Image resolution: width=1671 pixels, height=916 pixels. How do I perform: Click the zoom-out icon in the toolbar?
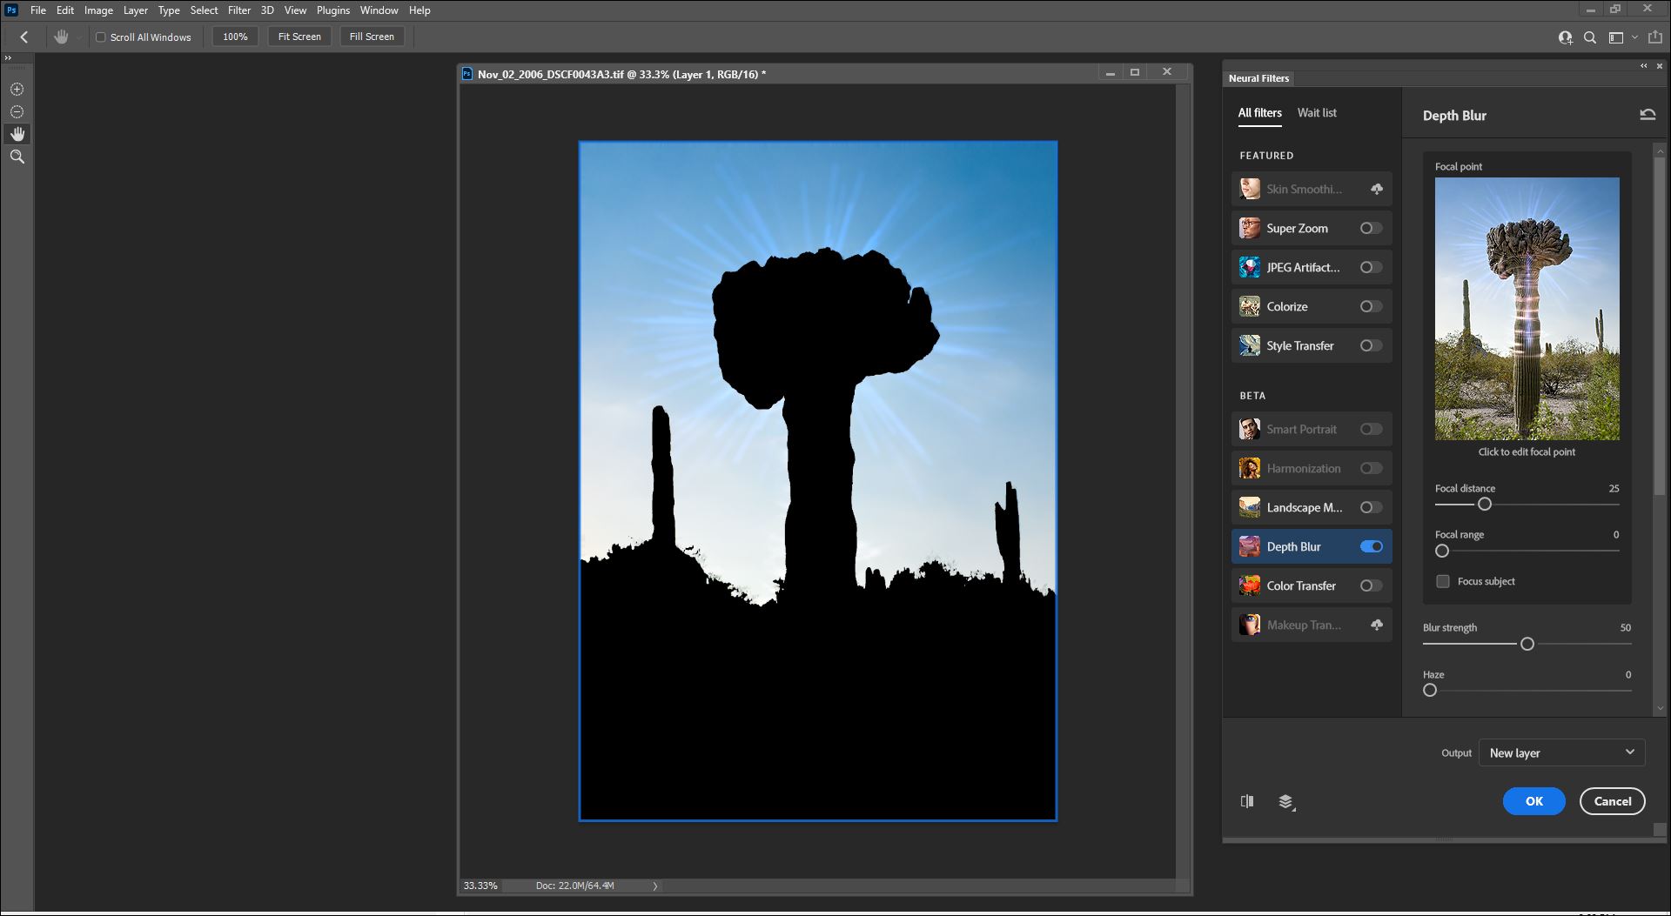pos(17,111)
